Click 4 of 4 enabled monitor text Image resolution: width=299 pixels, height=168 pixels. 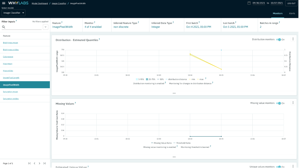[93, 27]
